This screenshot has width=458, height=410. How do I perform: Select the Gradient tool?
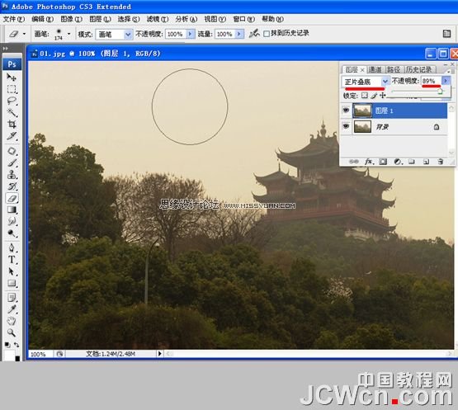pos(12,210)
